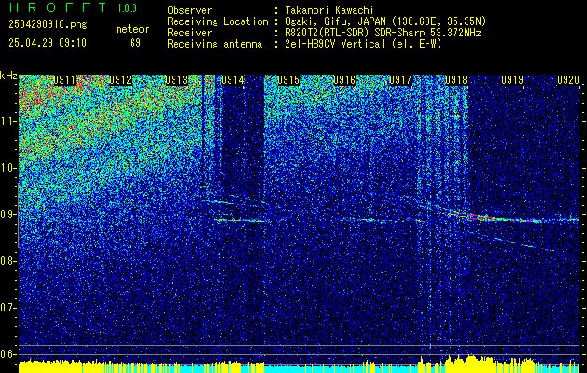
Task: Click the Receiver label
Action: coord(189,33)
